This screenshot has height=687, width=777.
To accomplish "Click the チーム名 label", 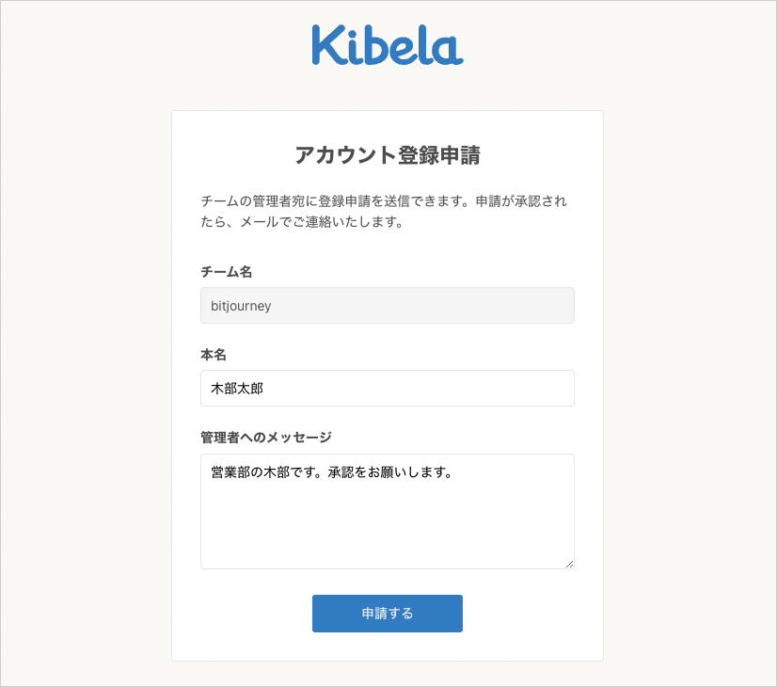I will [x=227, y=272].
